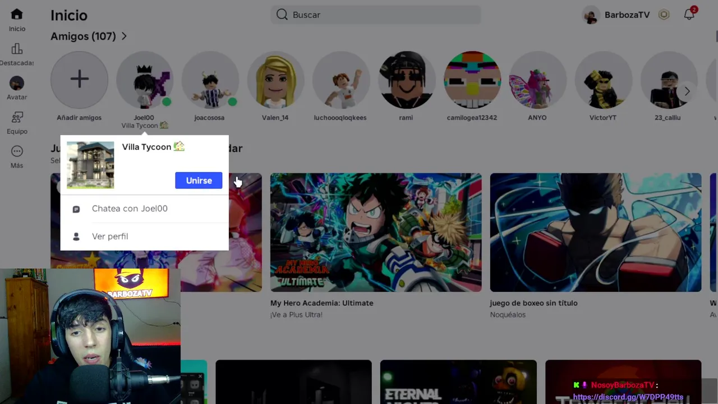This screenshot has width=718, height=404.
Task: Click the Unirse button for Villa Tycoon
Action: coord(199,180)
